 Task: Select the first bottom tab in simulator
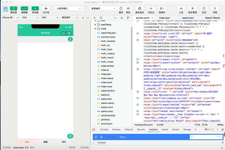[27, 142]
